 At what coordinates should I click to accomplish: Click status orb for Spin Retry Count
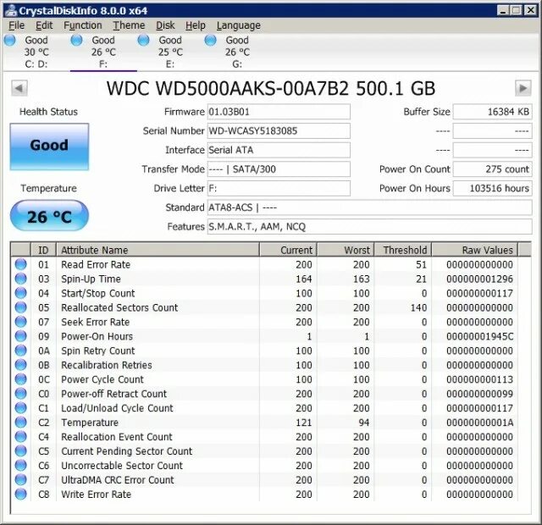(20, 351)
